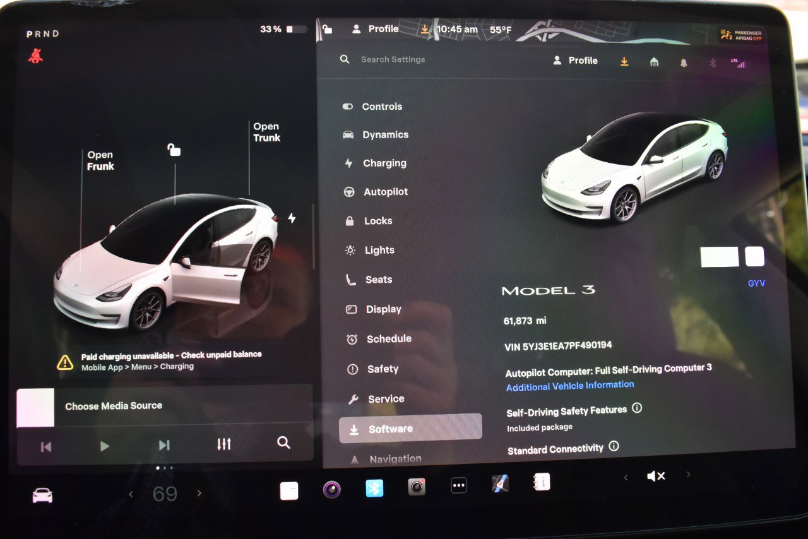Raise volume with right arrow

688,474
